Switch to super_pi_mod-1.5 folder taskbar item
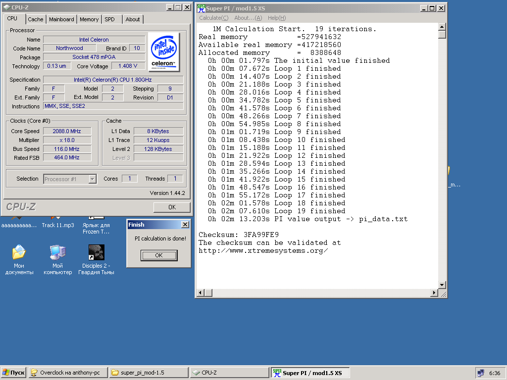507x380 pixels. coord(149,373)
